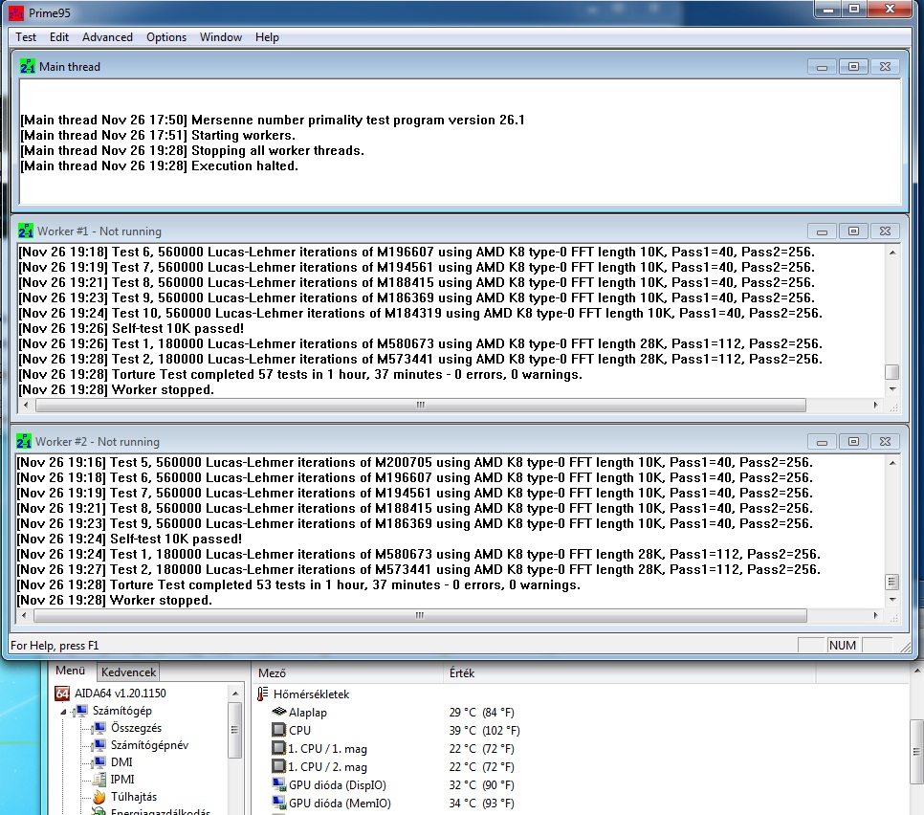924x815 pixels.
Task: Select the Számítógépnév tree item
Action: tap(149, 745)
